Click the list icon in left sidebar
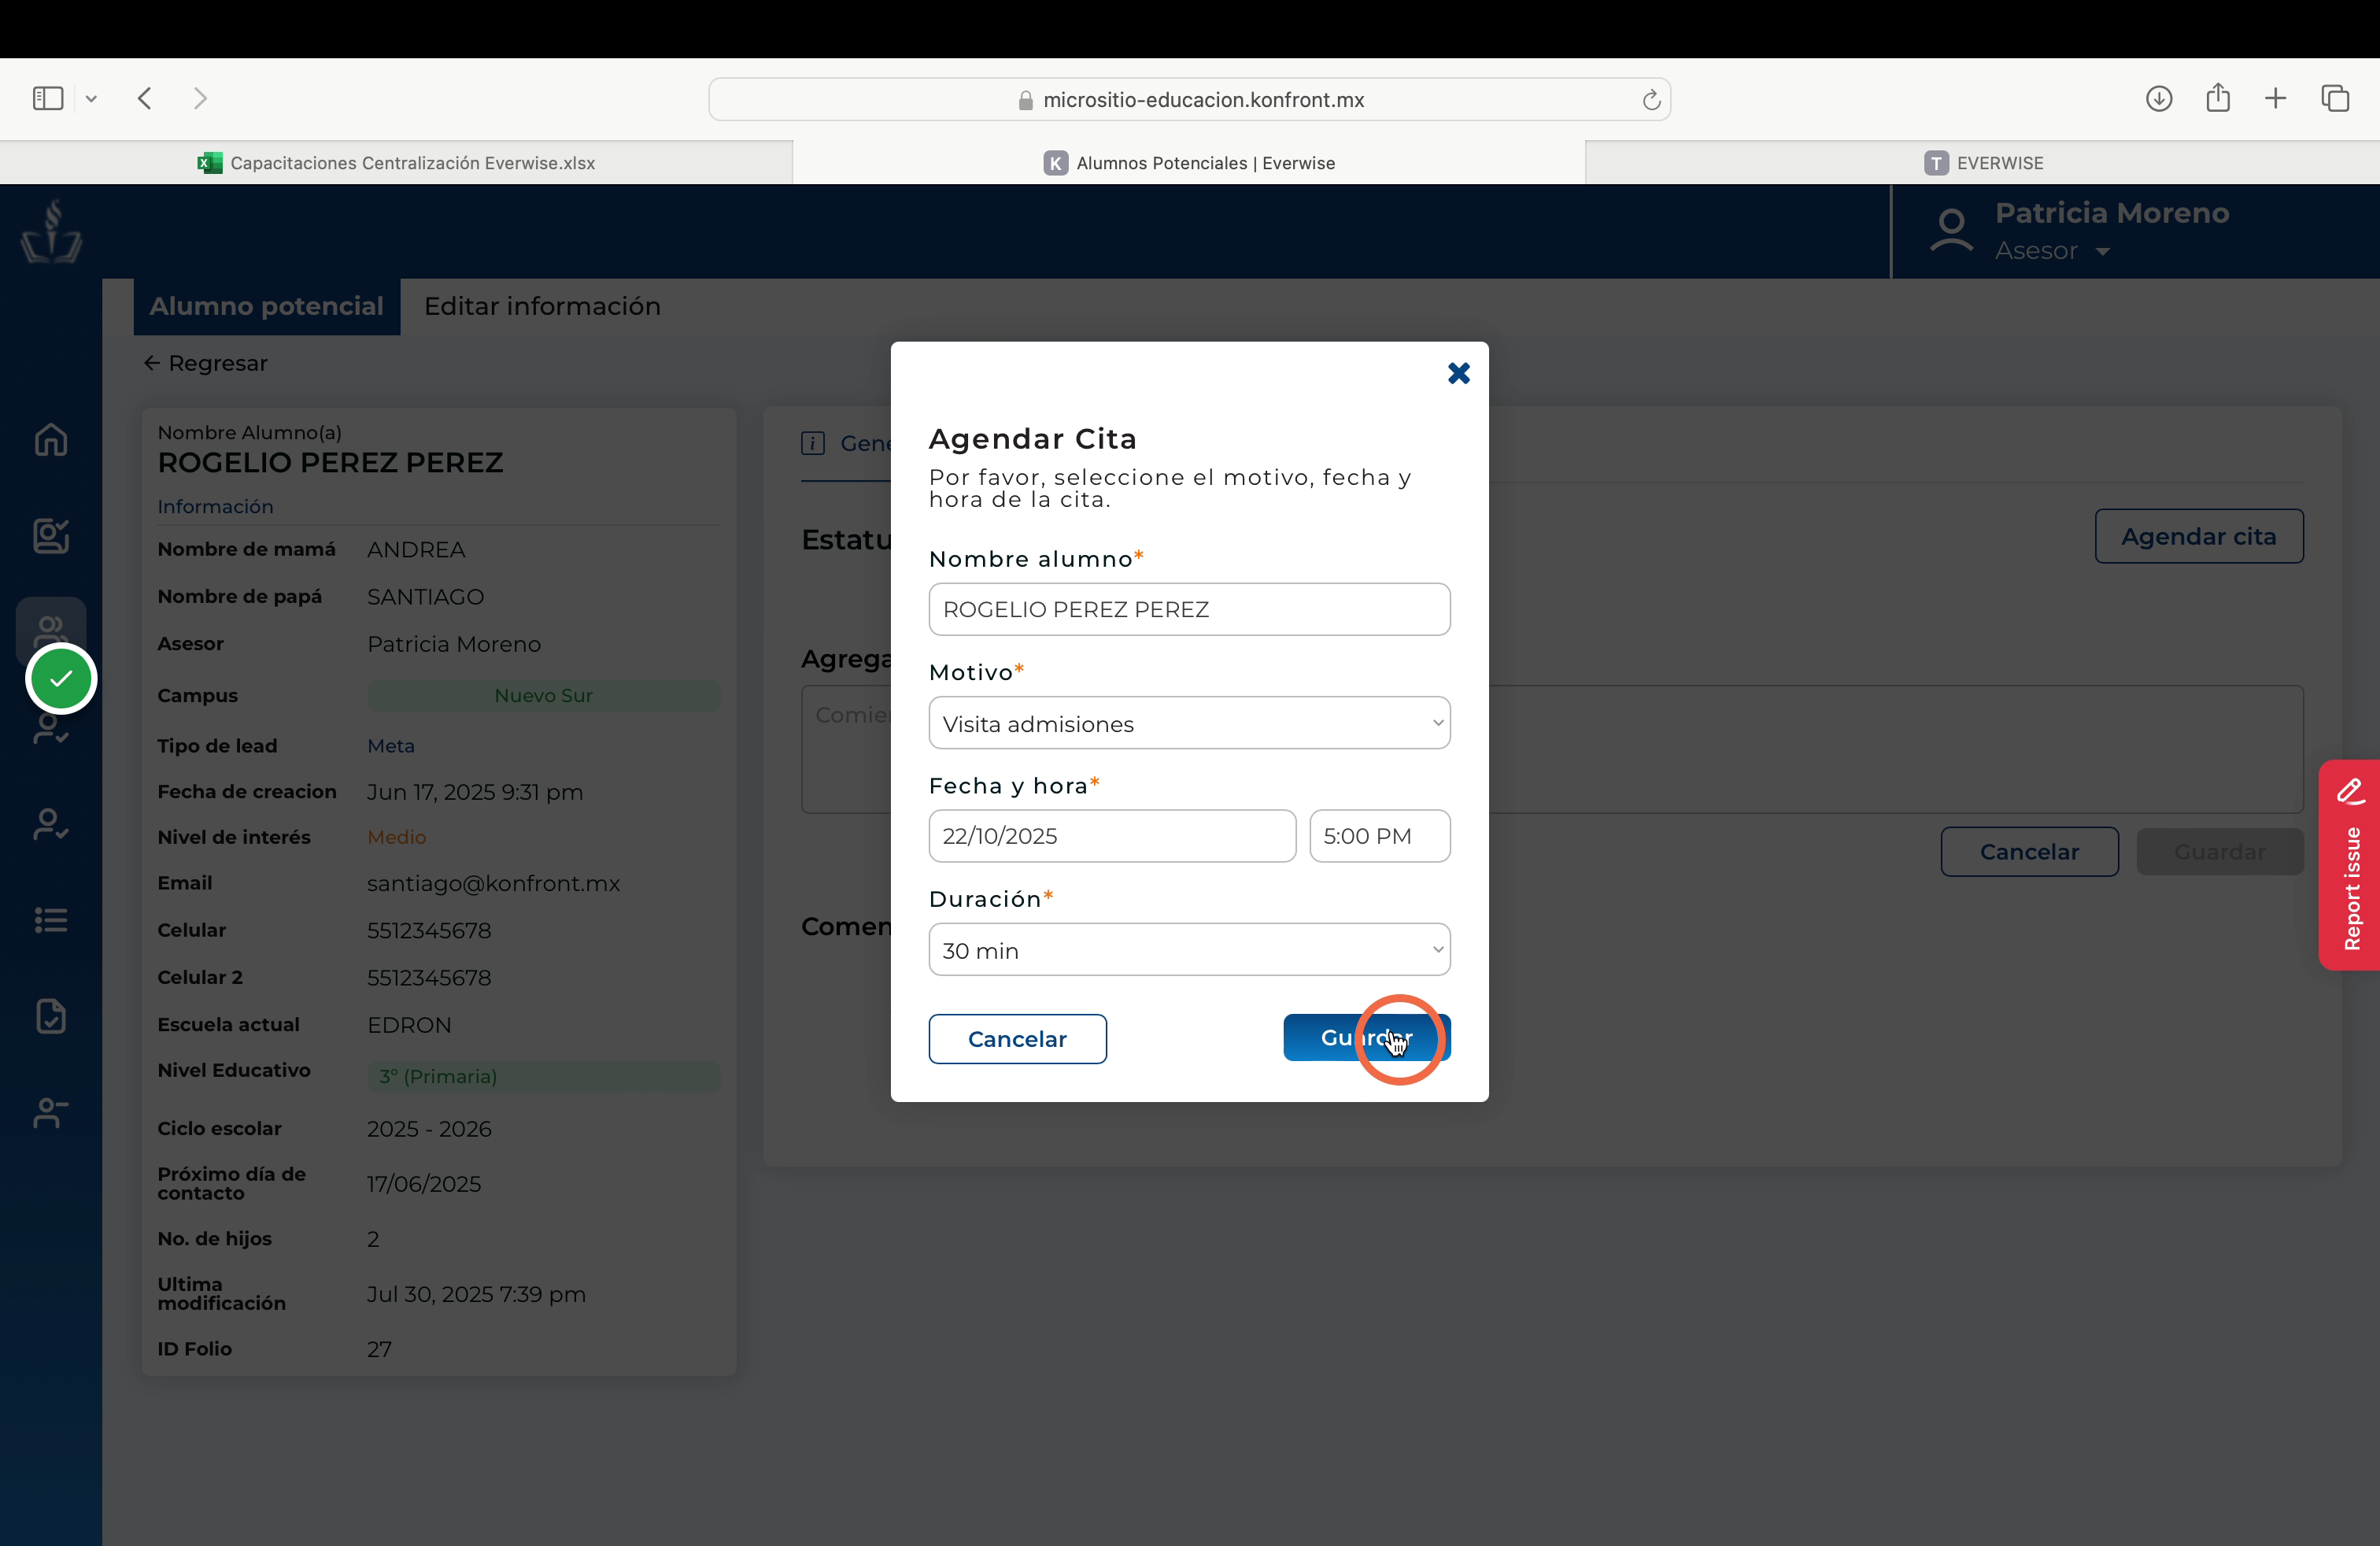 [51, 920]
